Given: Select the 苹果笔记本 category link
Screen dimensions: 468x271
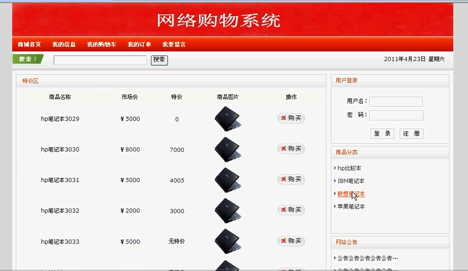Looking at the screenshot, I should 351,206.
